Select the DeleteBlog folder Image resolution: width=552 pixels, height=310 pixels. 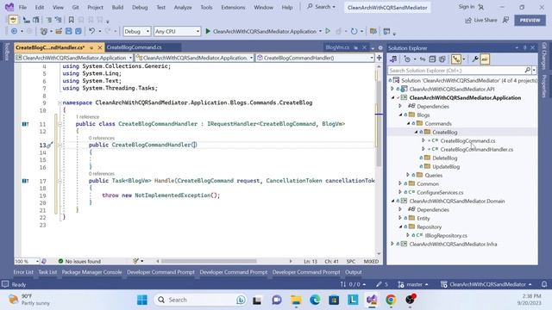tap(445, 158)
